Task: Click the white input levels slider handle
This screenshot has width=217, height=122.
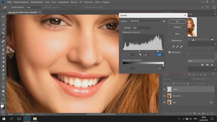Action: point(158,51)
